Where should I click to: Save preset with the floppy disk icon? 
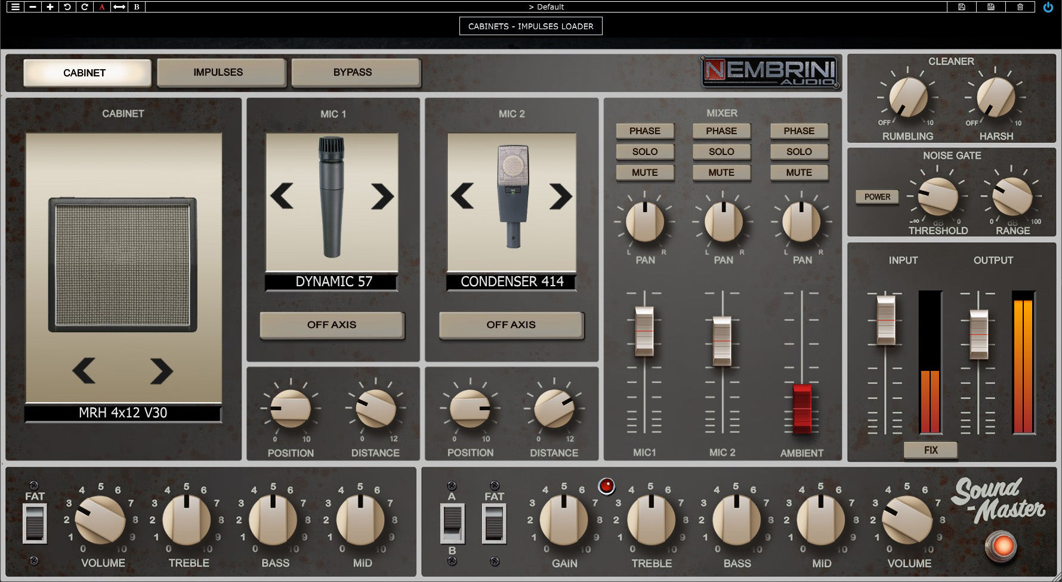[962, 7]
